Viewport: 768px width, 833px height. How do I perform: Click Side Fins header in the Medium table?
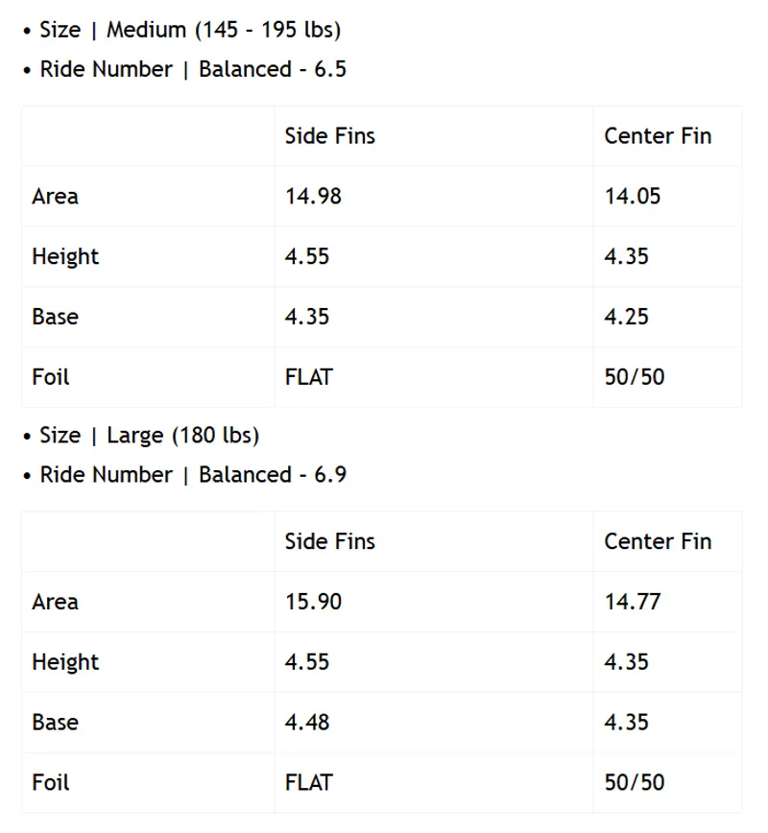(329, 136)
